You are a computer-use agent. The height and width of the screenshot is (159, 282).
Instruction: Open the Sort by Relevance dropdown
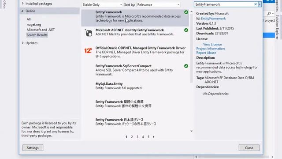(158, 5)
